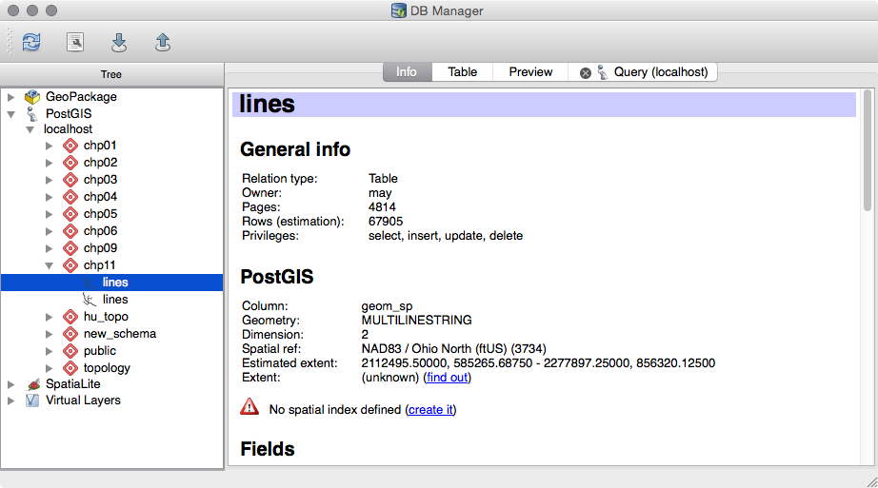The height and width of the screenshot is (488, 878).
Task: Collapse the chp11 schema
Action: click(50, 265)
